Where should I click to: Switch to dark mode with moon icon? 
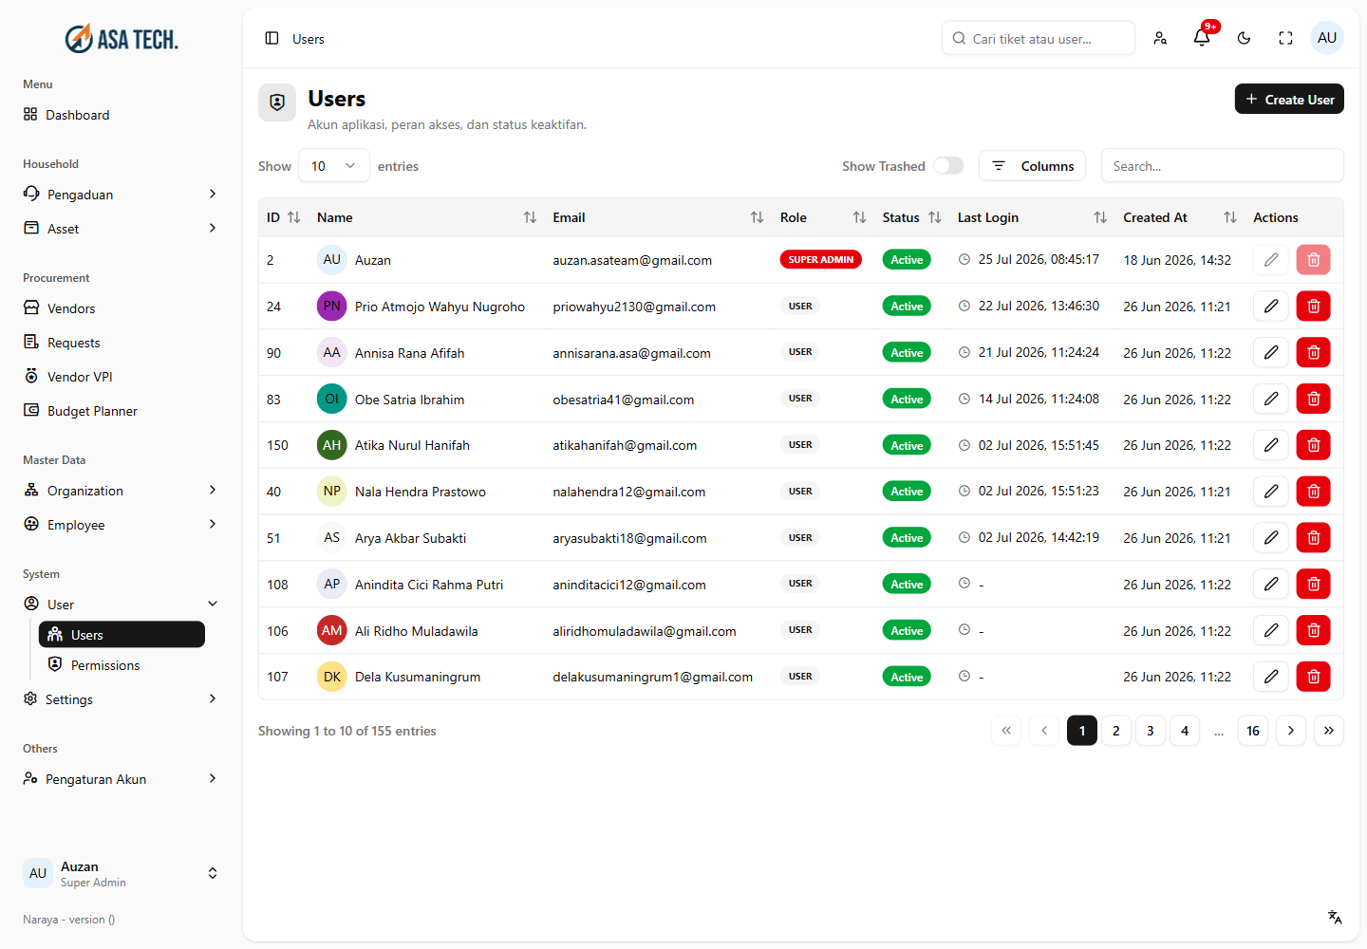pos(1244,38)
